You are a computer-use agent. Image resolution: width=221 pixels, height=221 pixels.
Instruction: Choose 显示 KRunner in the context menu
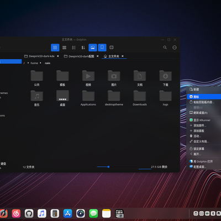[204, 120]
